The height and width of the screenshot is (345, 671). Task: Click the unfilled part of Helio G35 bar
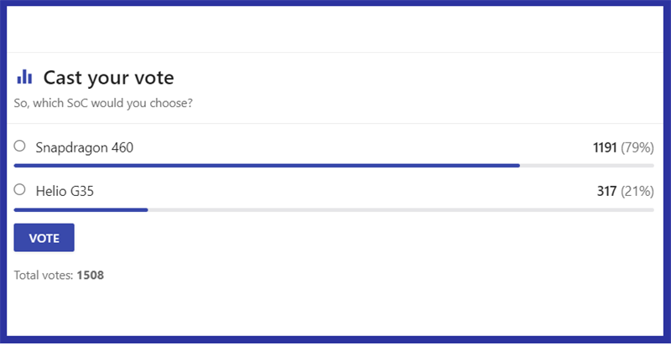click(401, 209)
